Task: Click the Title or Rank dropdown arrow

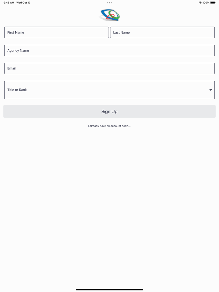Action: [x=211, y=90]
